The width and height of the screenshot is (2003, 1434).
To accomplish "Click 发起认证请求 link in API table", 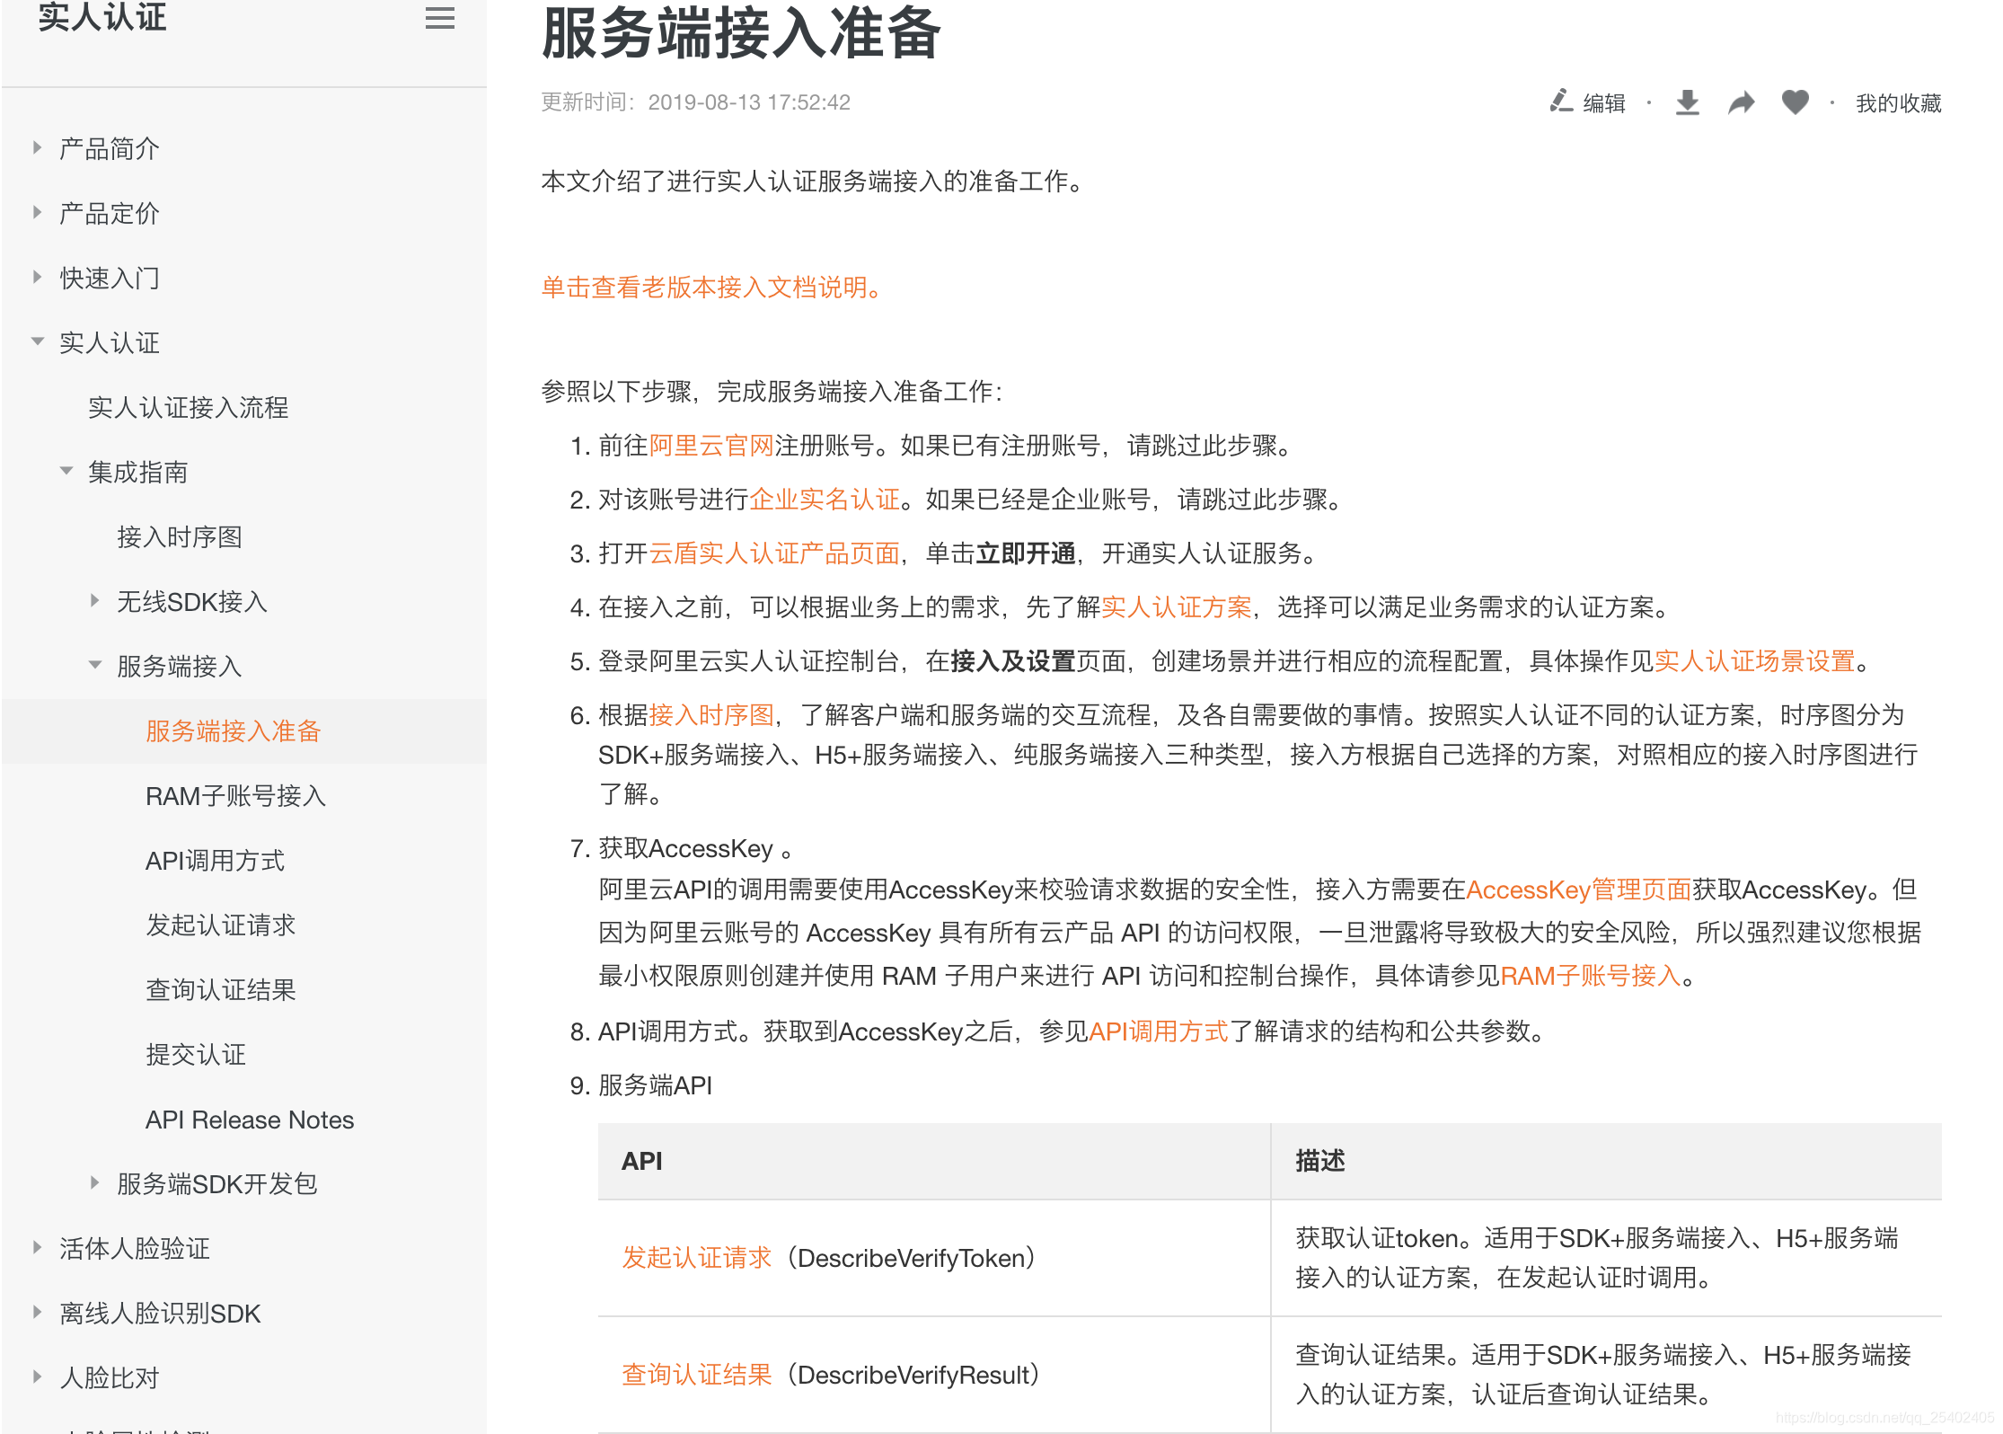I will [696, 1258].
